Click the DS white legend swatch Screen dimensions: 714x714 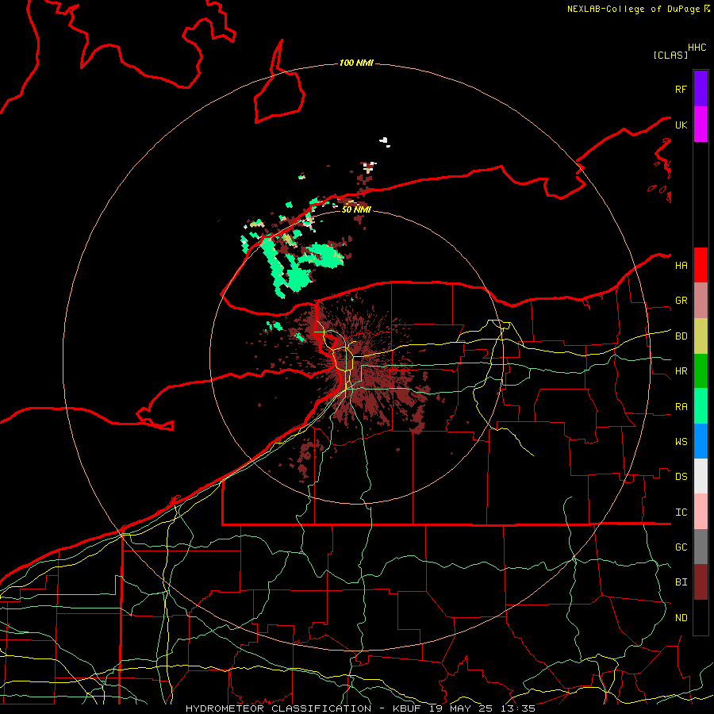click(x=701, y=476)
